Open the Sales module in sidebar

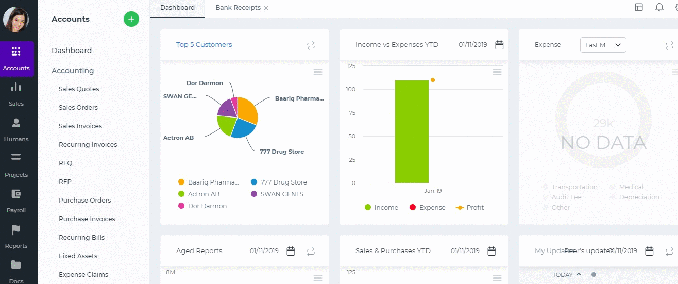pos(16,93)
